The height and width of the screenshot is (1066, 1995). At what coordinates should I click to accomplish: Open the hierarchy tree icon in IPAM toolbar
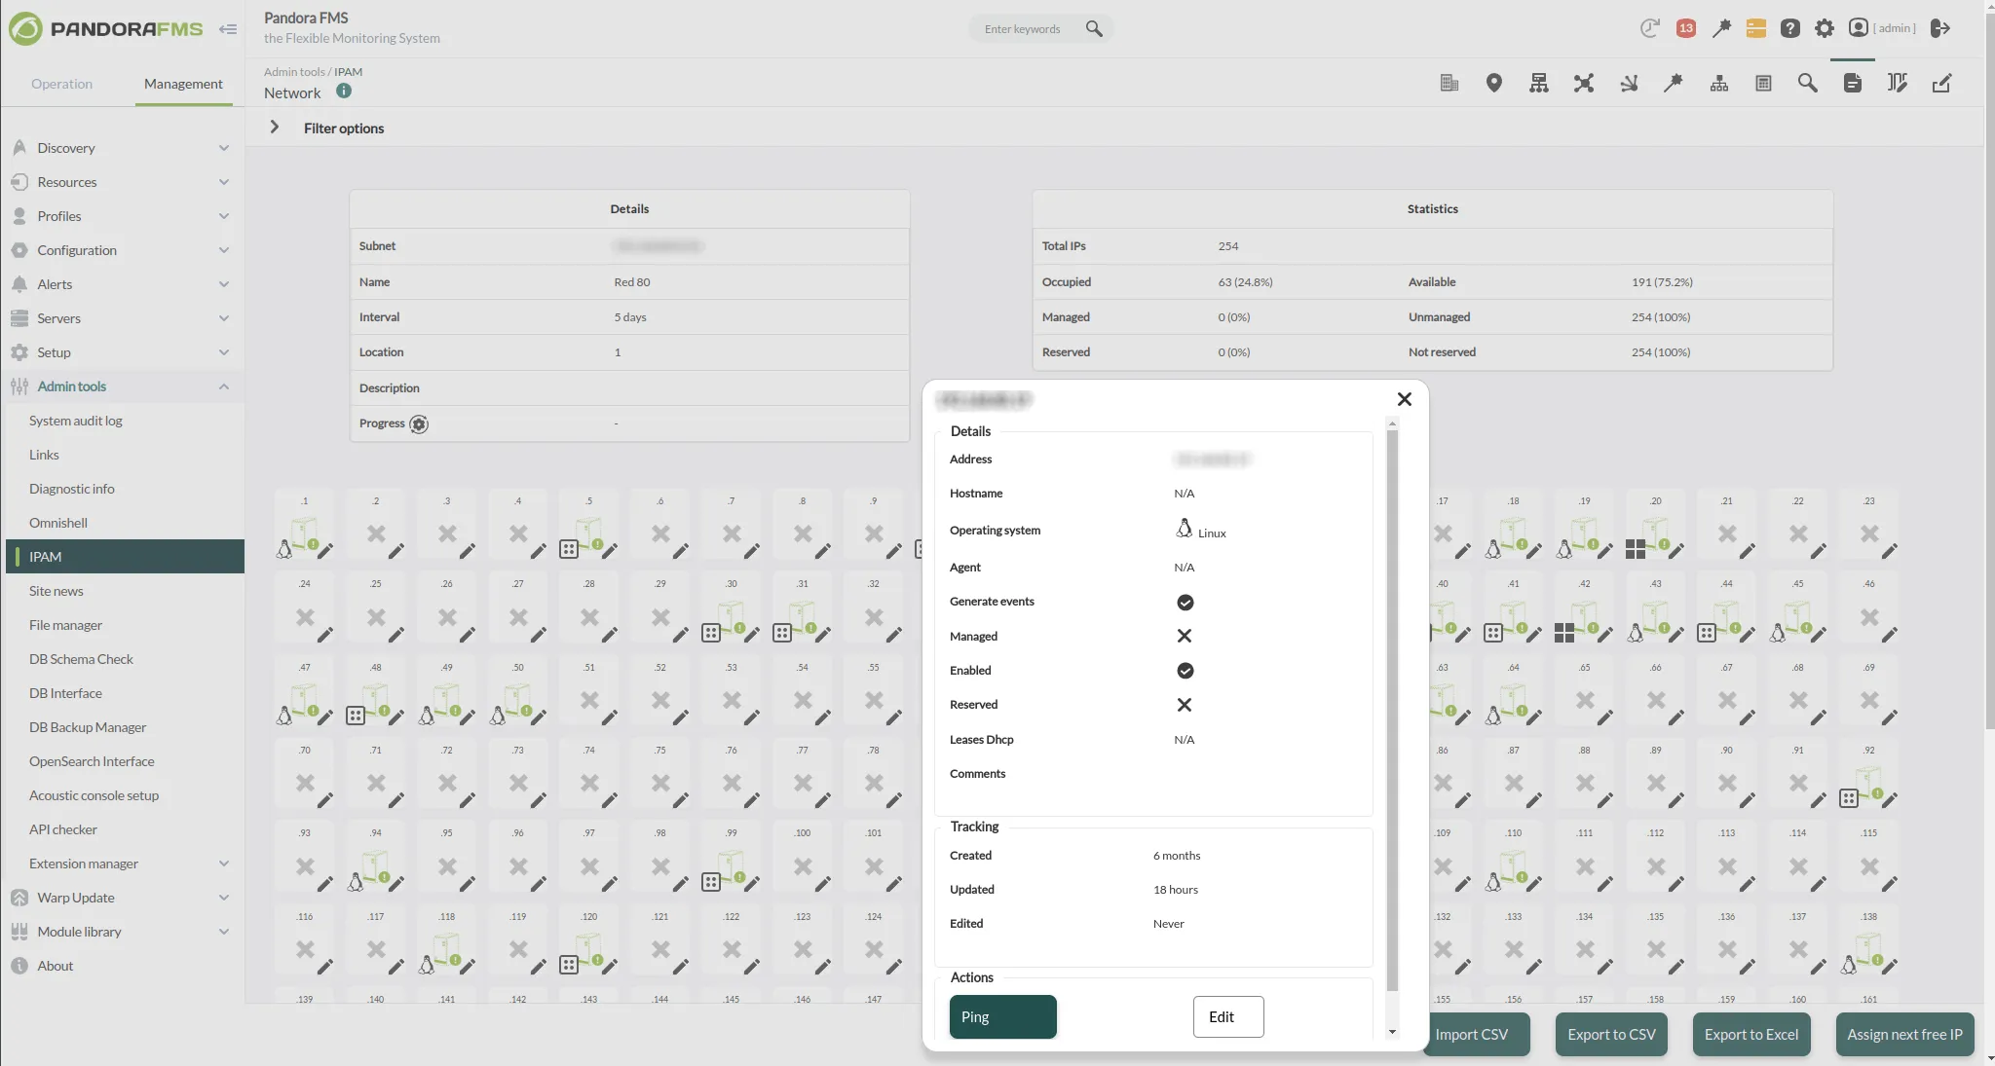(x=1719, y=84)
